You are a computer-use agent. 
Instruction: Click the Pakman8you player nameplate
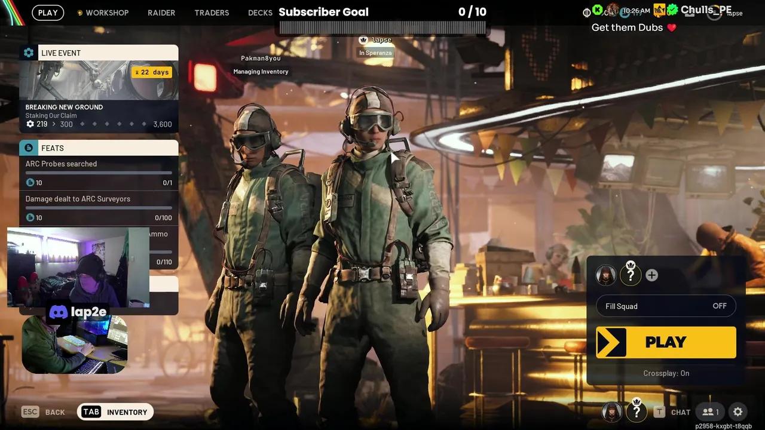click(x=261, y=59)
